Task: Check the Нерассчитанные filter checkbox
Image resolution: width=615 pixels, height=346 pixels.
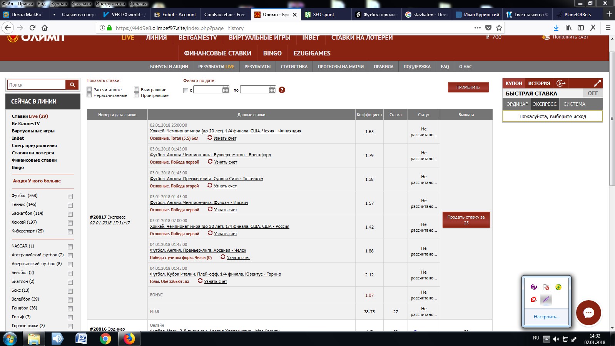Action: click(89, 95)
